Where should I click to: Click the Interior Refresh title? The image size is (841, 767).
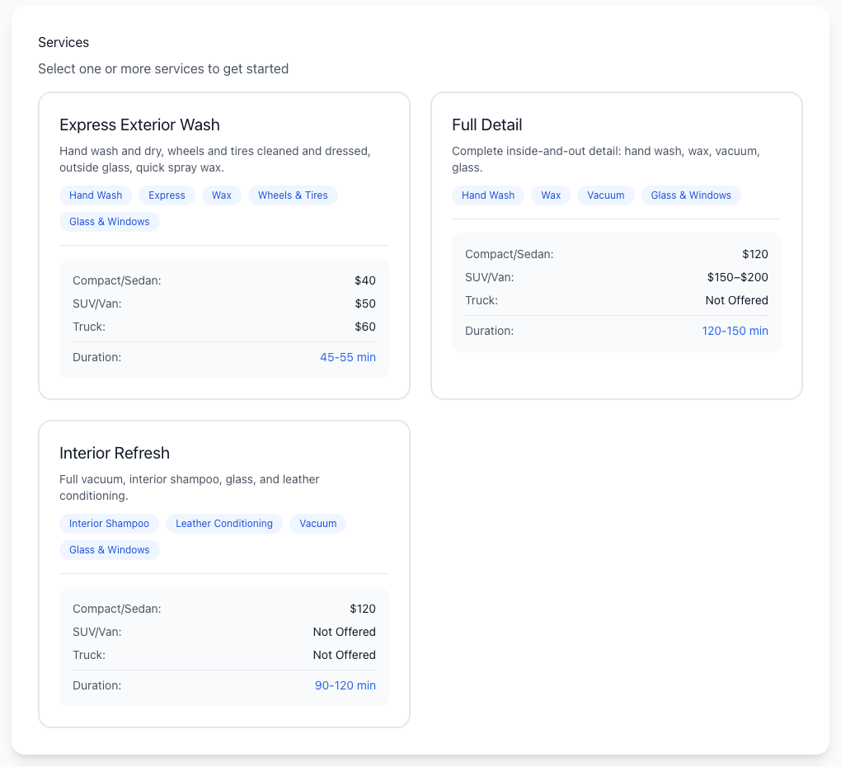pyautogui.click(x=115, y=454)
